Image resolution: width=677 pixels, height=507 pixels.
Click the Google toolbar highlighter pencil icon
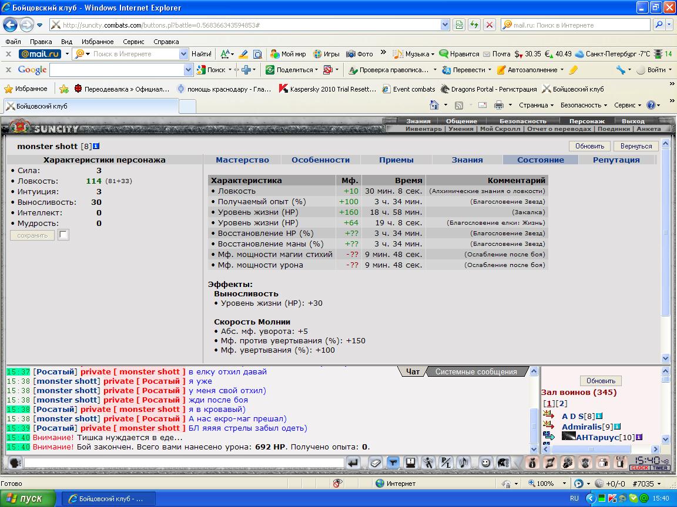574,69
